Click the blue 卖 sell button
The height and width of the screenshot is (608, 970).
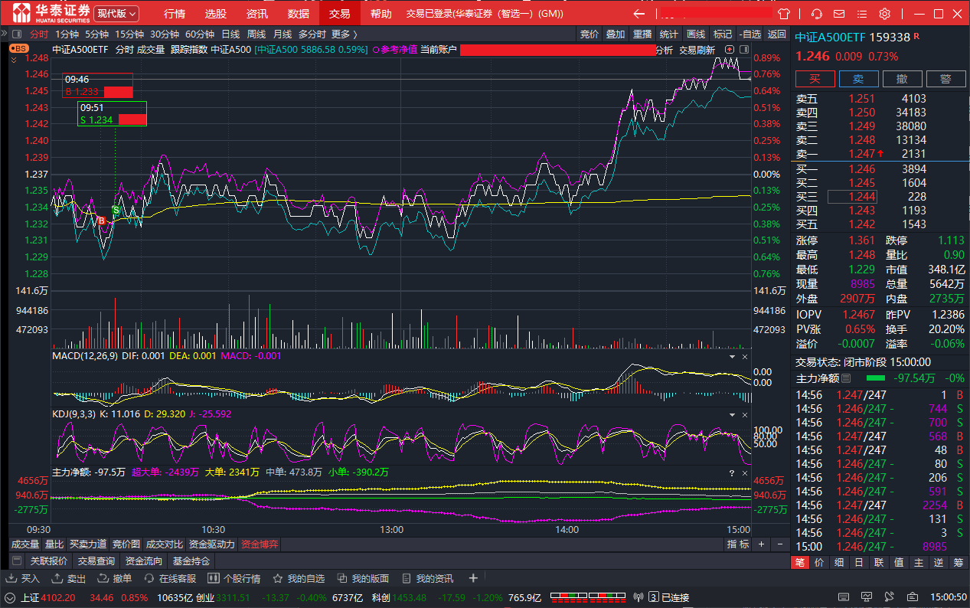click(858, 79)
